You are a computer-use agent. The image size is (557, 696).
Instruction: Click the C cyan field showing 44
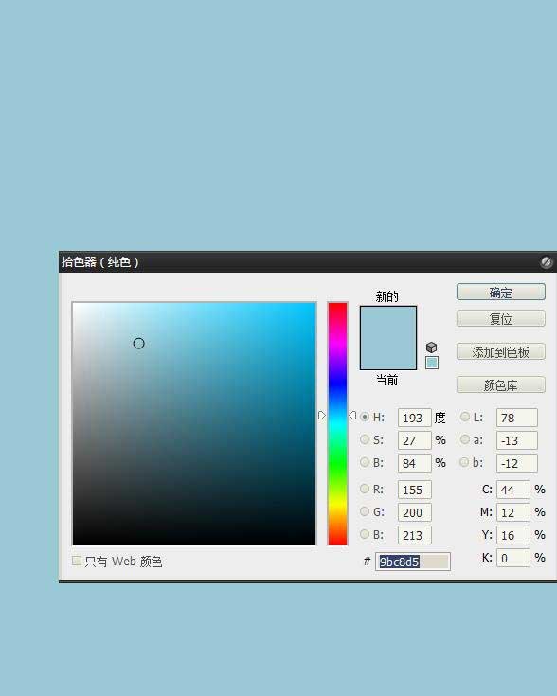click(513, 490)
